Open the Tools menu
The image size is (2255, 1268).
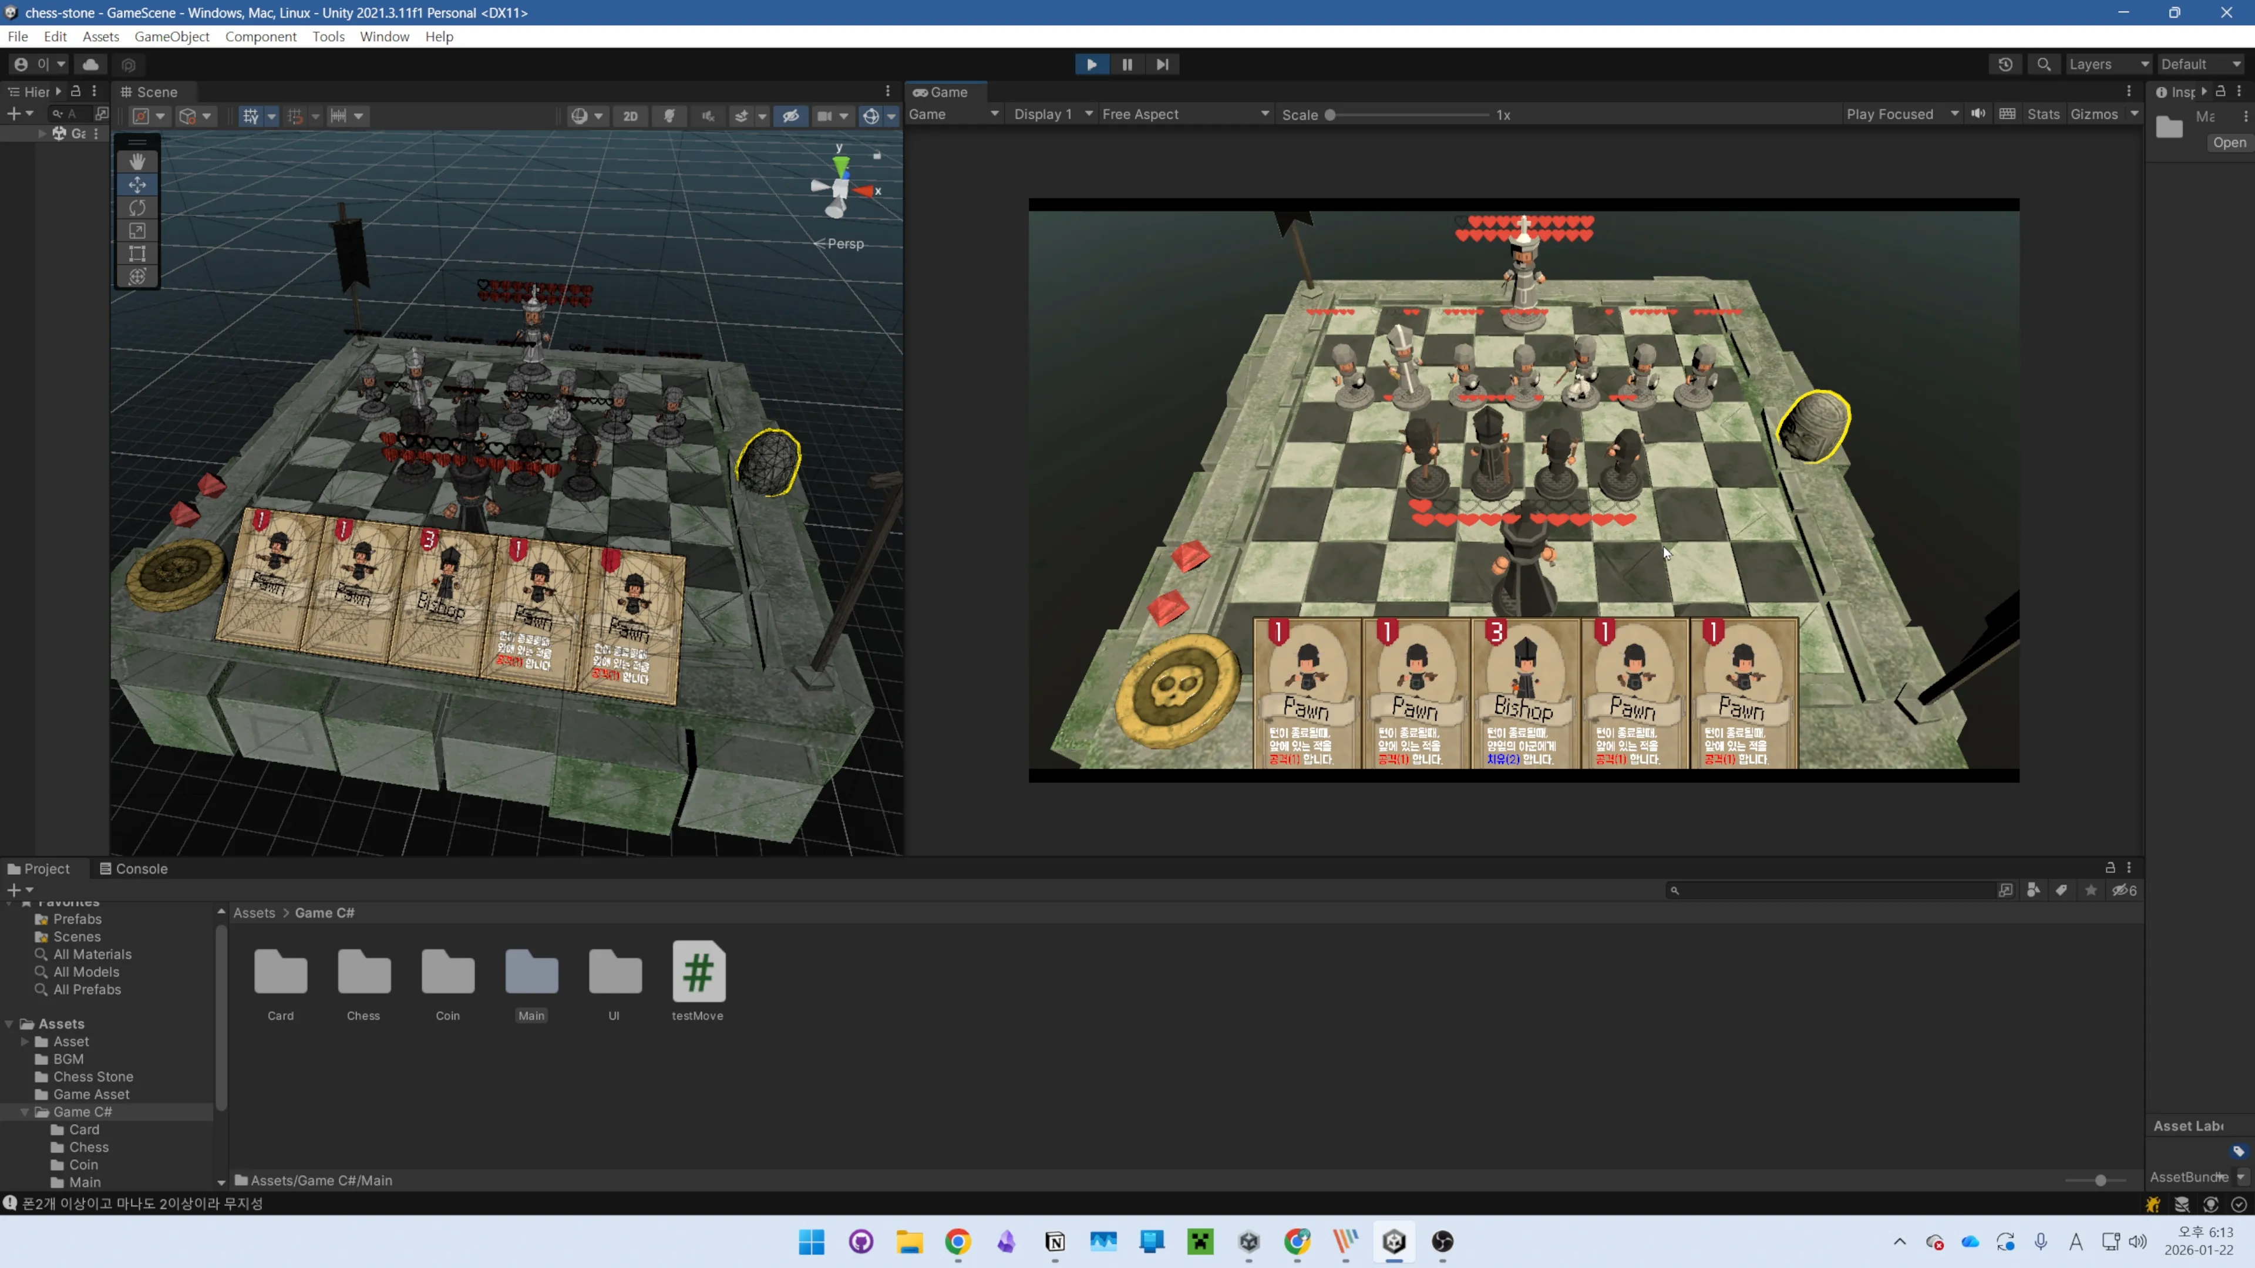(x=328, y=36)
